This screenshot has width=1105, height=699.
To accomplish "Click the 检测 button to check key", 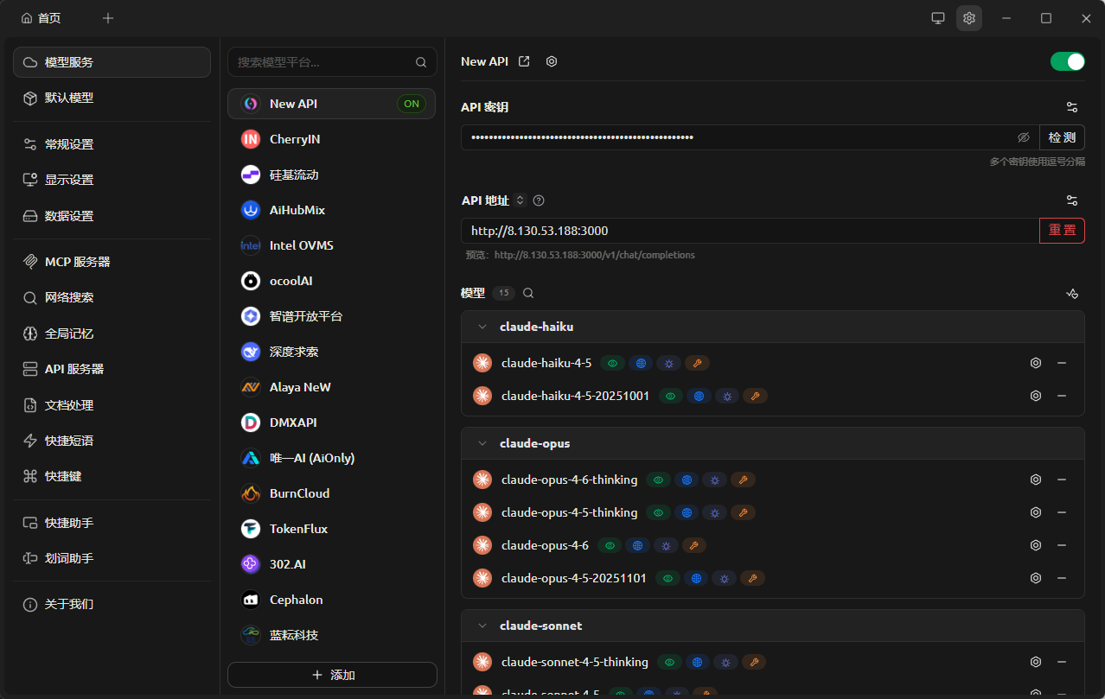I will [x=1062, y=137].
